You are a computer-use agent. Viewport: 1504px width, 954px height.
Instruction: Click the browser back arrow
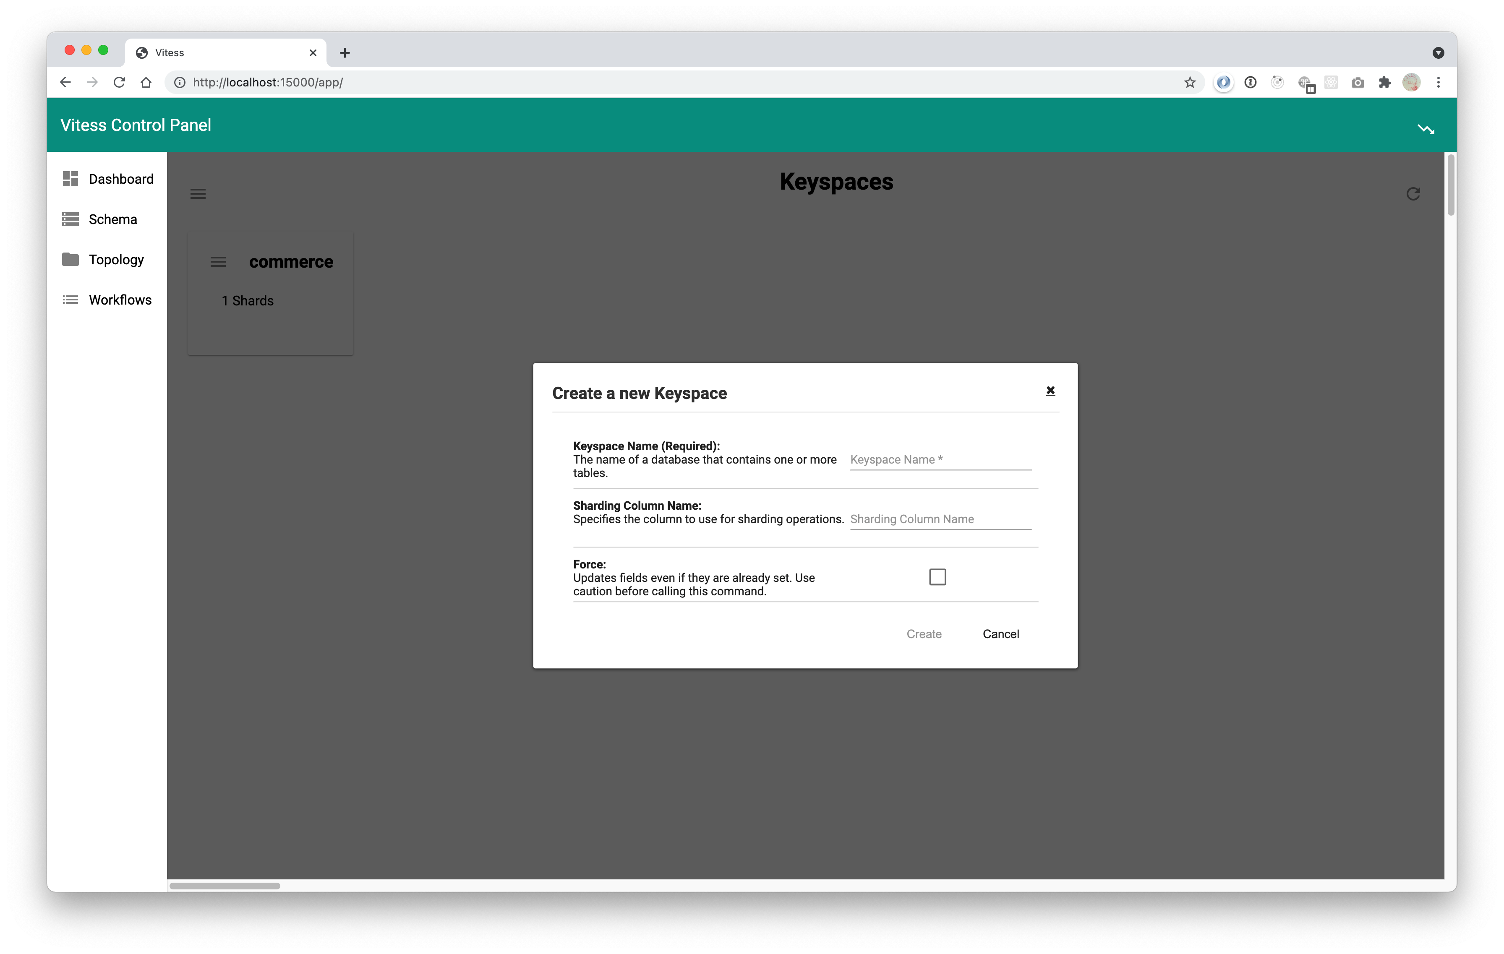click(x=65, y=82)
